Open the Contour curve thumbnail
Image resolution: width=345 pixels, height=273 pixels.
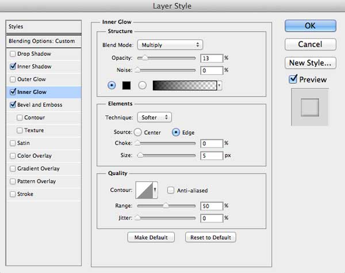point(144,190)
